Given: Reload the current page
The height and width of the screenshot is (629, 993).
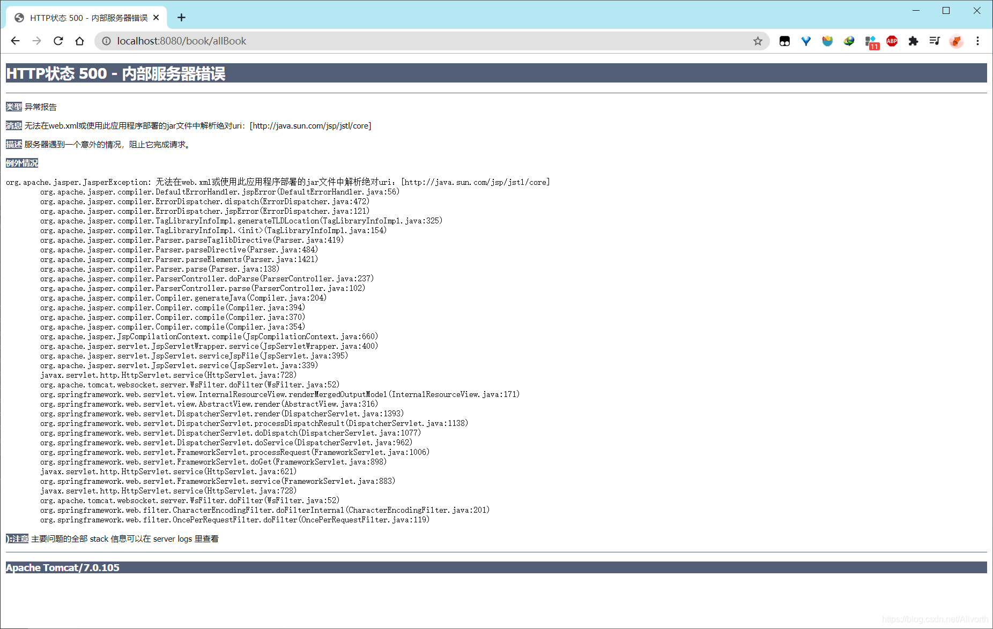Looking at the screenshot, I should (x=58, y=41).
